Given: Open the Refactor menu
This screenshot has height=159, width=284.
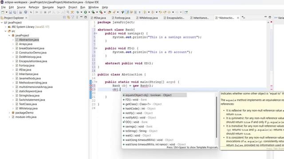Looking at the screenshot, I should (x=34, y=7).
